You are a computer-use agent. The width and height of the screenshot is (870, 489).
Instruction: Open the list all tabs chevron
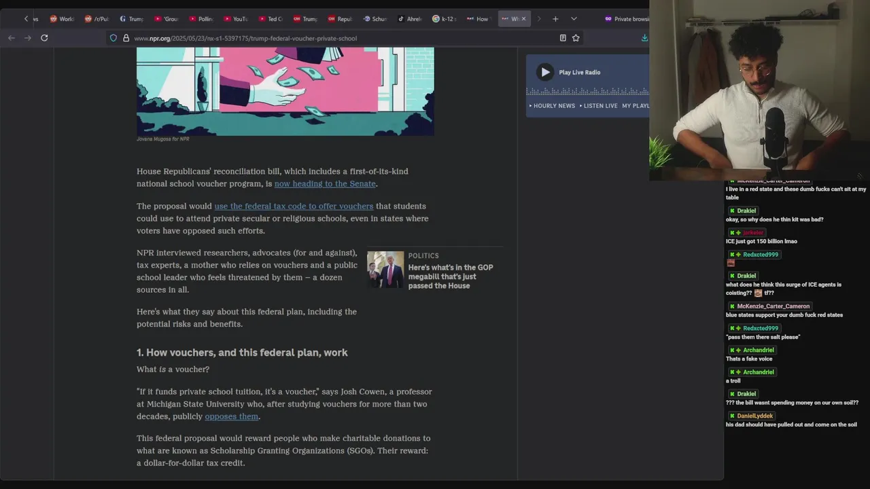pyautogui.click(x=574, y=19)
